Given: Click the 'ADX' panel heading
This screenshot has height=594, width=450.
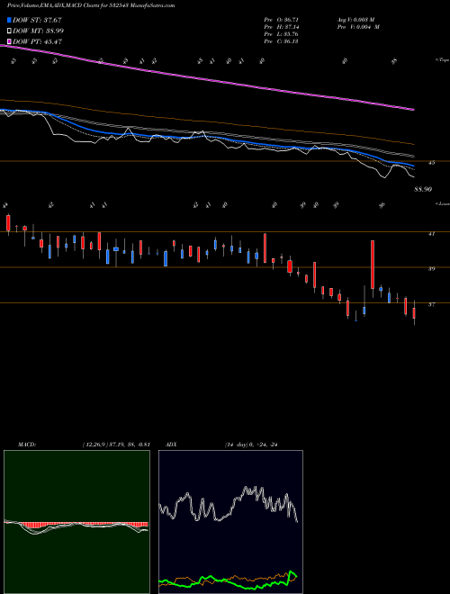Looking at the screenshot, I should click(x=171, y=445).
